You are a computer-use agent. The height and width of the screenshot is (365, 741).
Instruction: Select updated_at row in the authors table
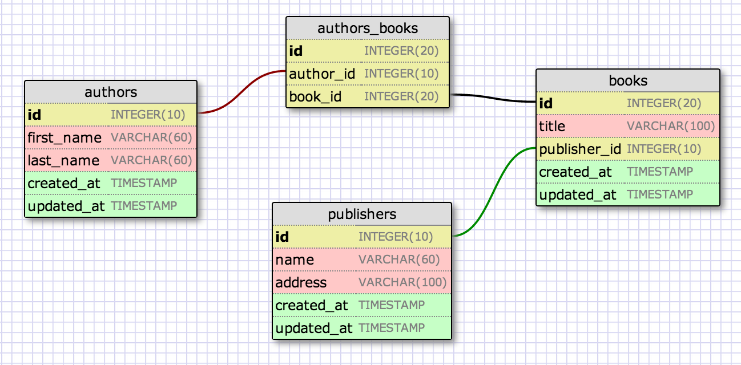coord(66,206)
